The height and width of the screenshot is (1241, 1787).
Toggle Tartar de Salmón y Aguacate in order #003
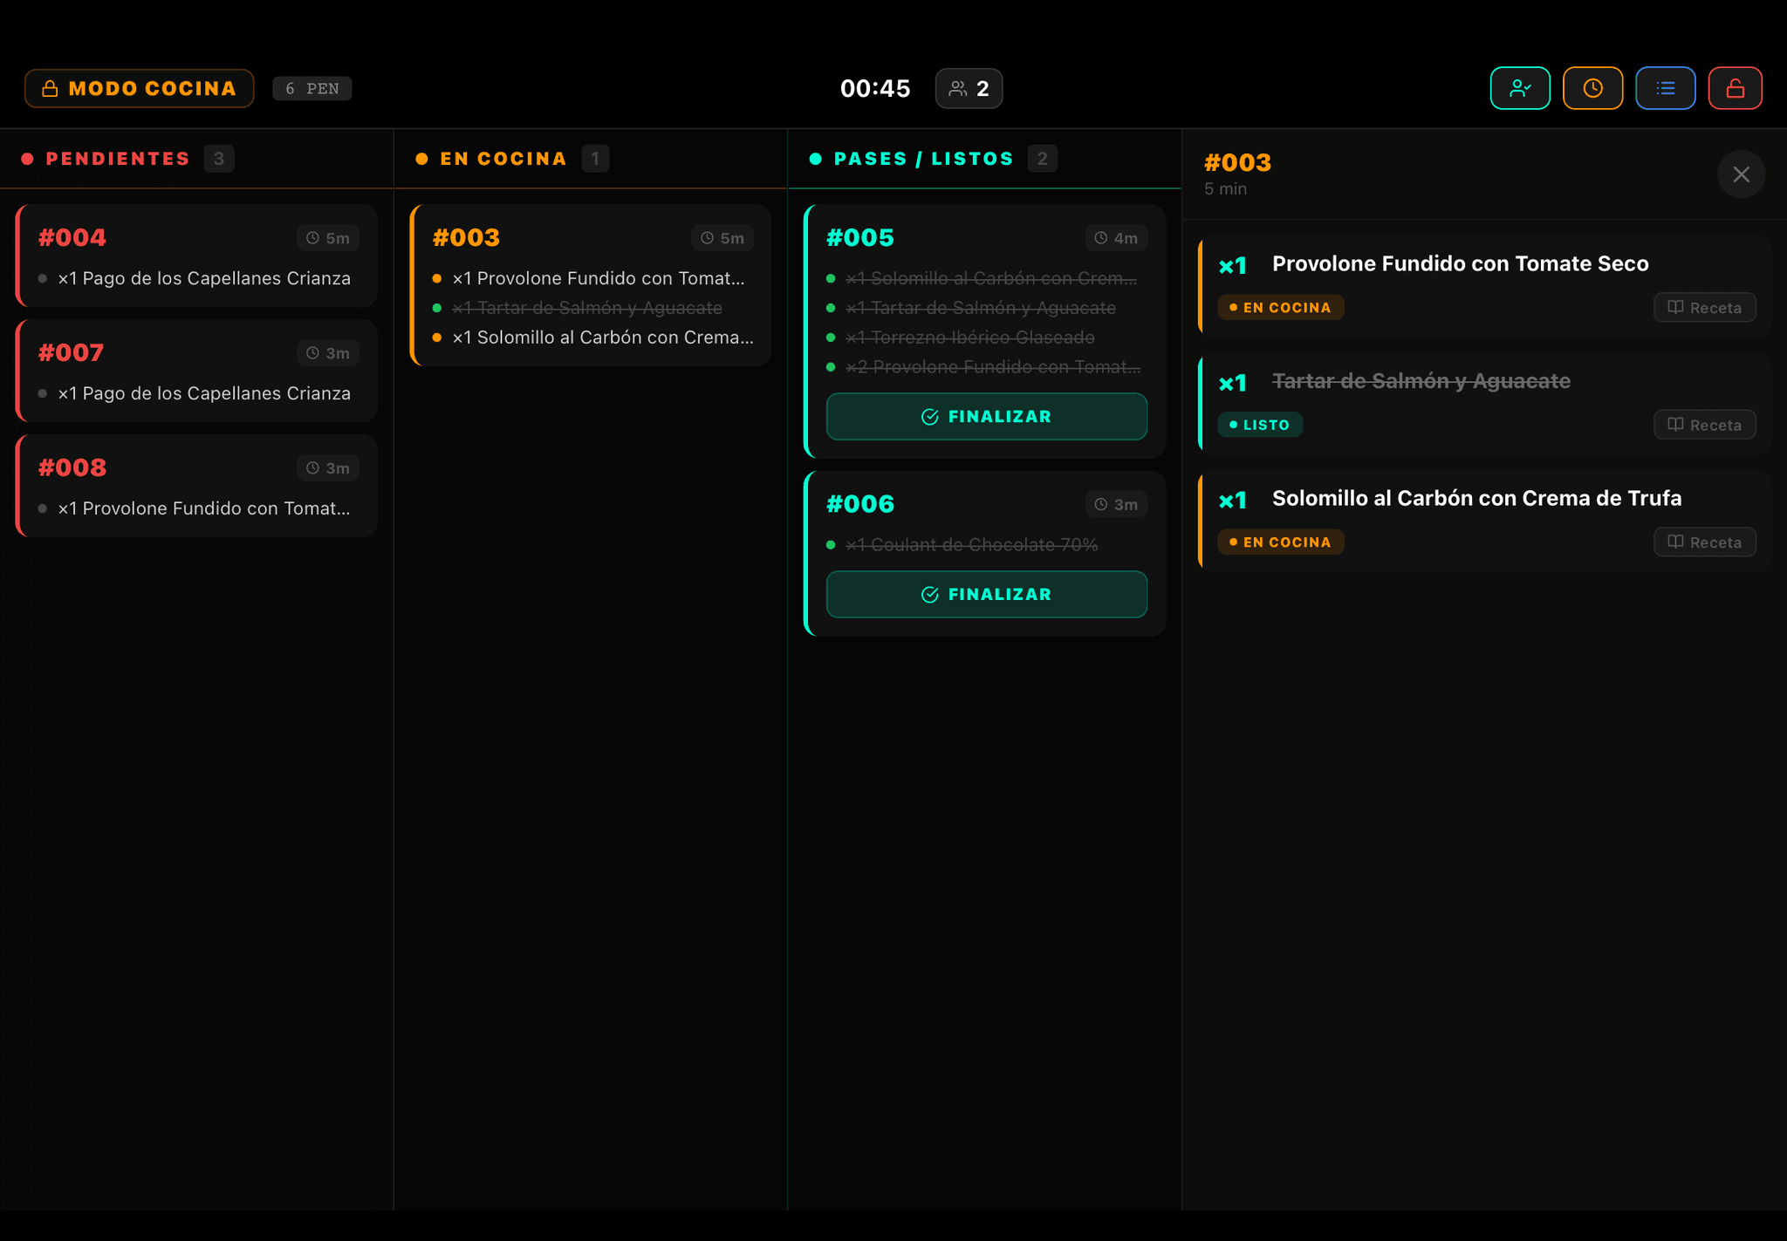[x=587, y=307]
